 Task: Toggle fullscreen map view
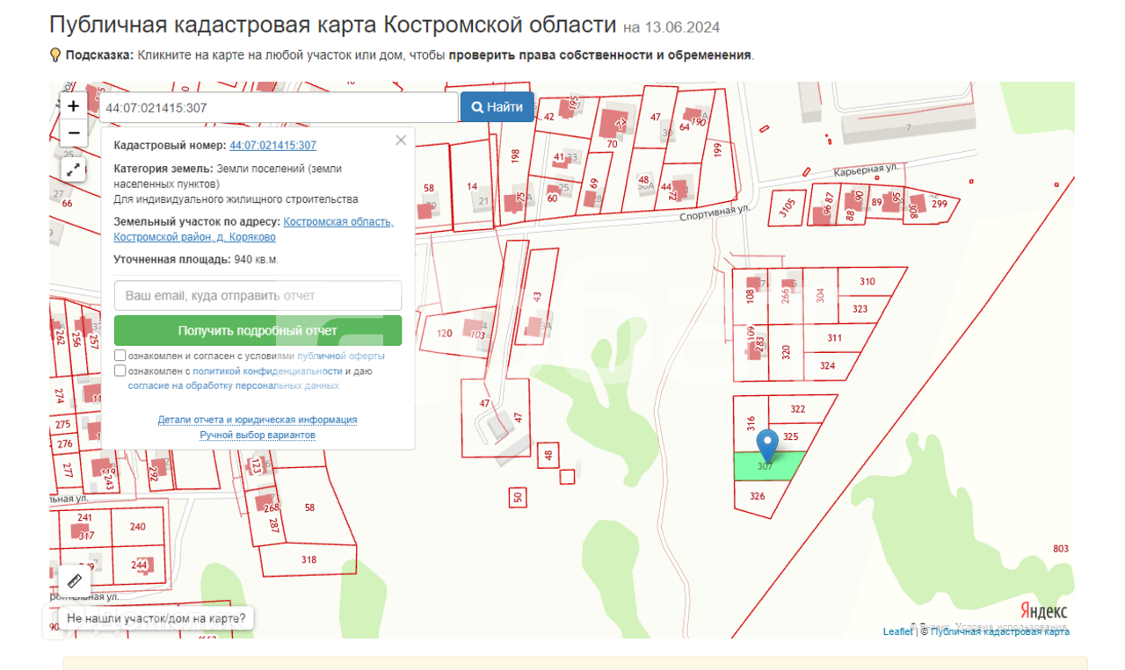pos(74,169)
